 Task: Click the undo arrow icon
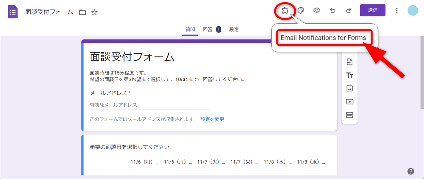coord(333,10)
